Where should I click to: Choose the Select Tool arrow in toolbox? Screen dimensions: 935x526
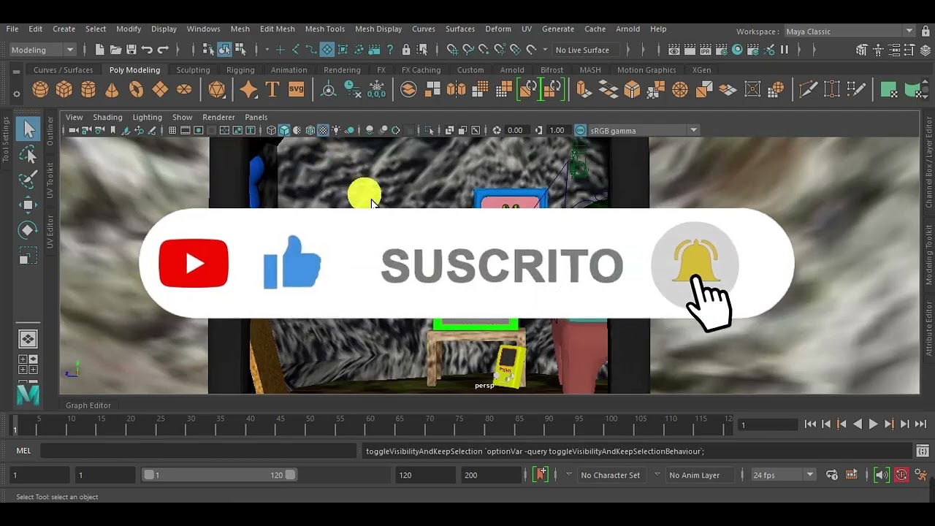(x=28, y=129)
